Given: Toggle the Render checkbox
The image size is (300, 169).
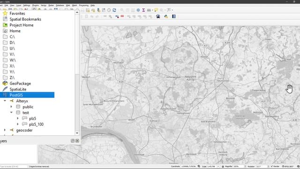Looking at the screenshot, I should click(272, 167).
